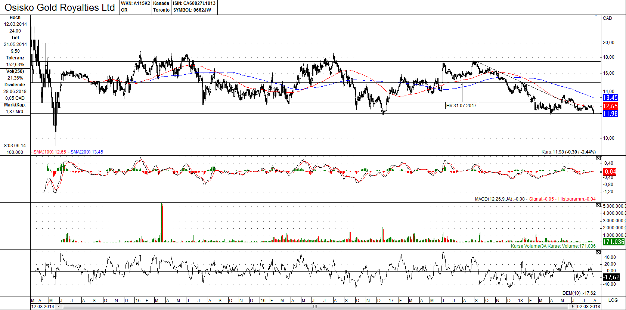Click the right arrow of the time scrollbar
The width and height of the screenshot is (626, 310).
tap(573, 307)
